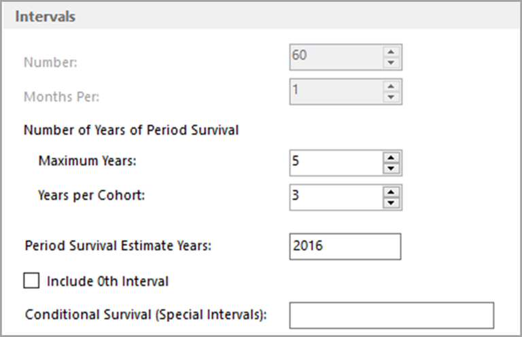This screenshot has height=337, width=522.
Task: Increase the Maximum Years value
Action: [x=391, y=158]
